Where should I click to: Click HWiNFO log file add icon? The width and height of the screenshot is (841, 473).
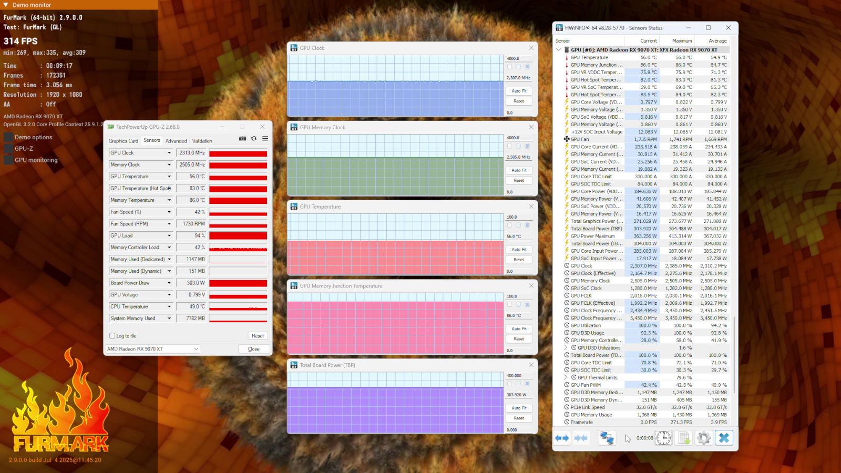[x=684, y=438]
